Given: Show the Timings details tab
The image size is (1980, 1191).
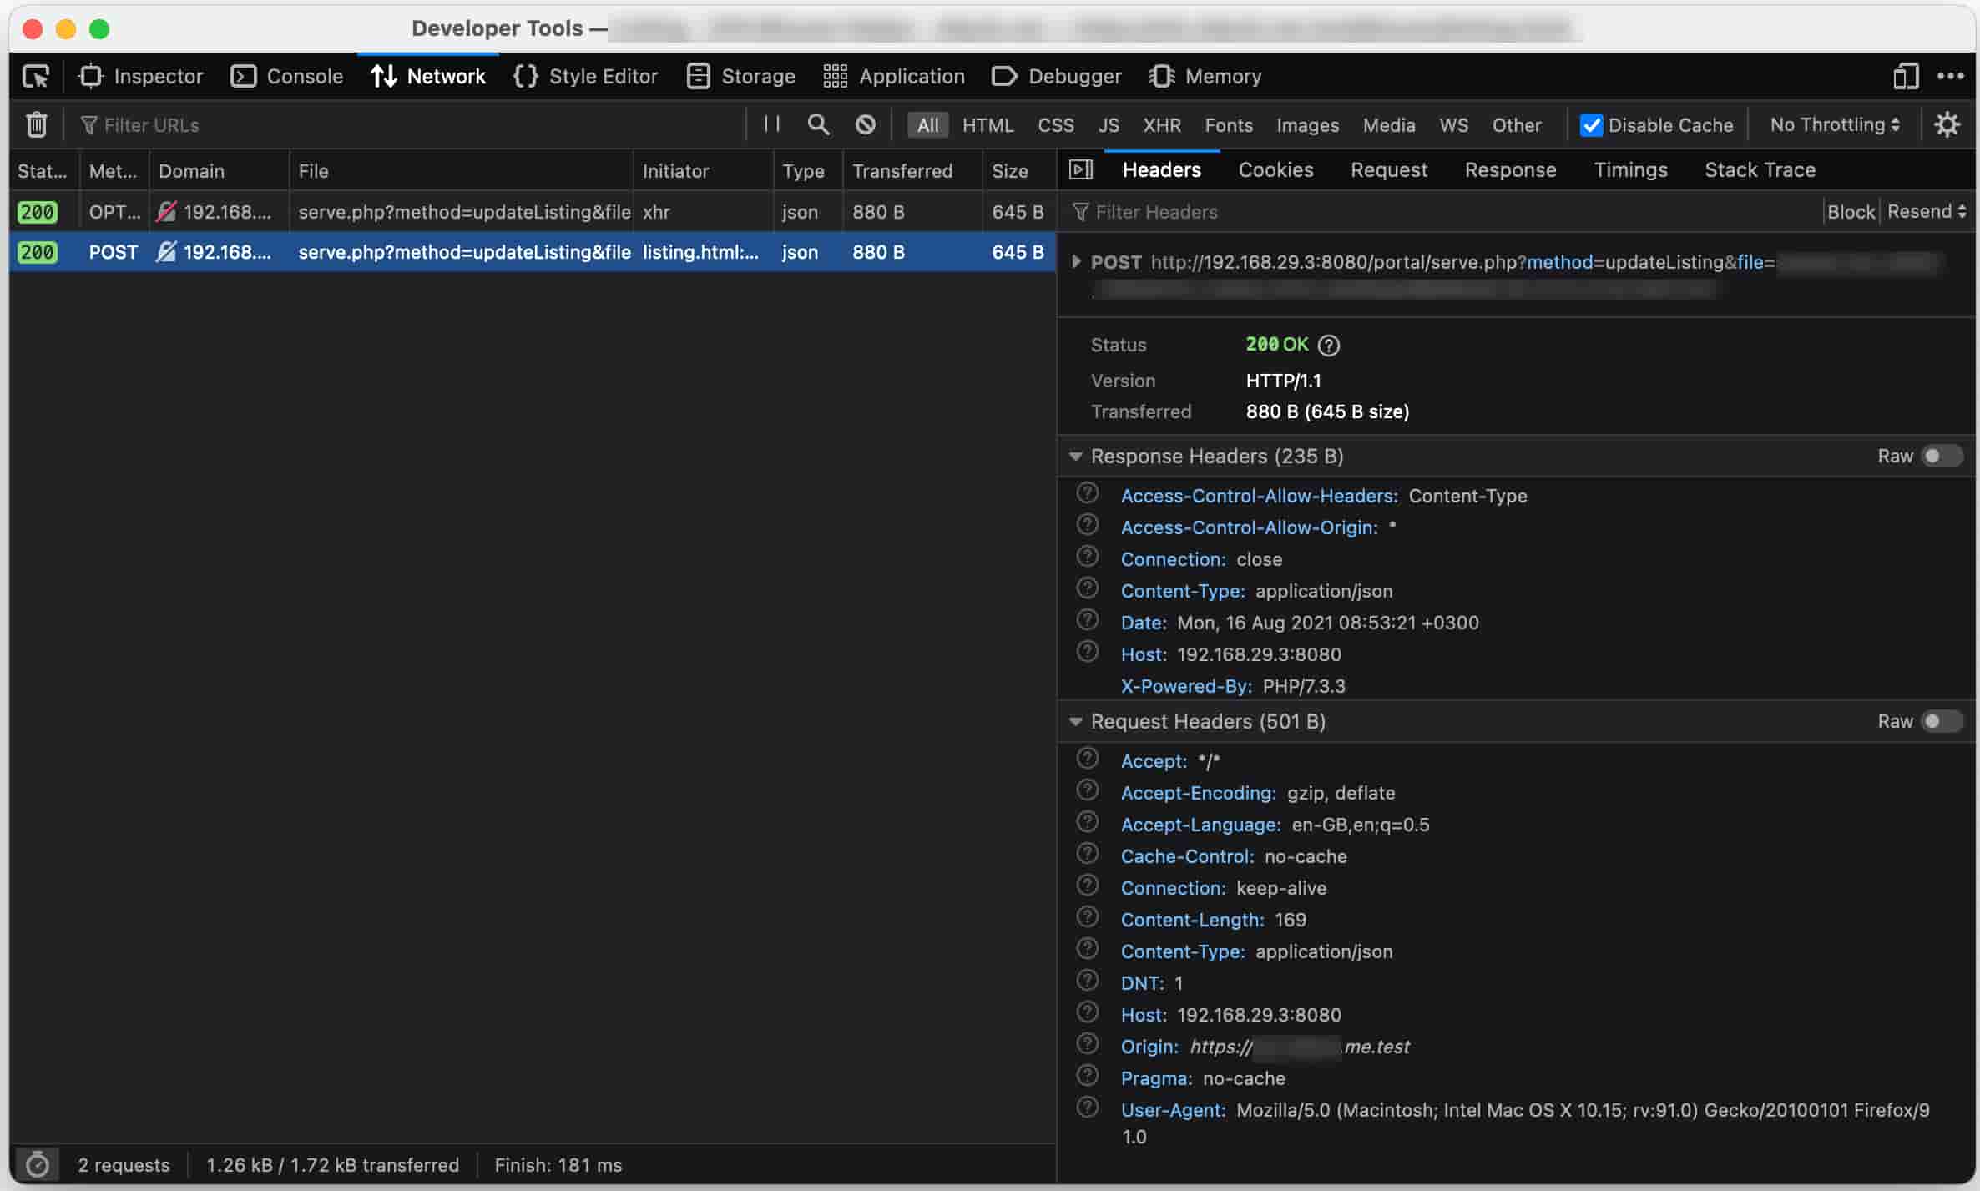Looking at the screenshot, I should point(1630,170).
